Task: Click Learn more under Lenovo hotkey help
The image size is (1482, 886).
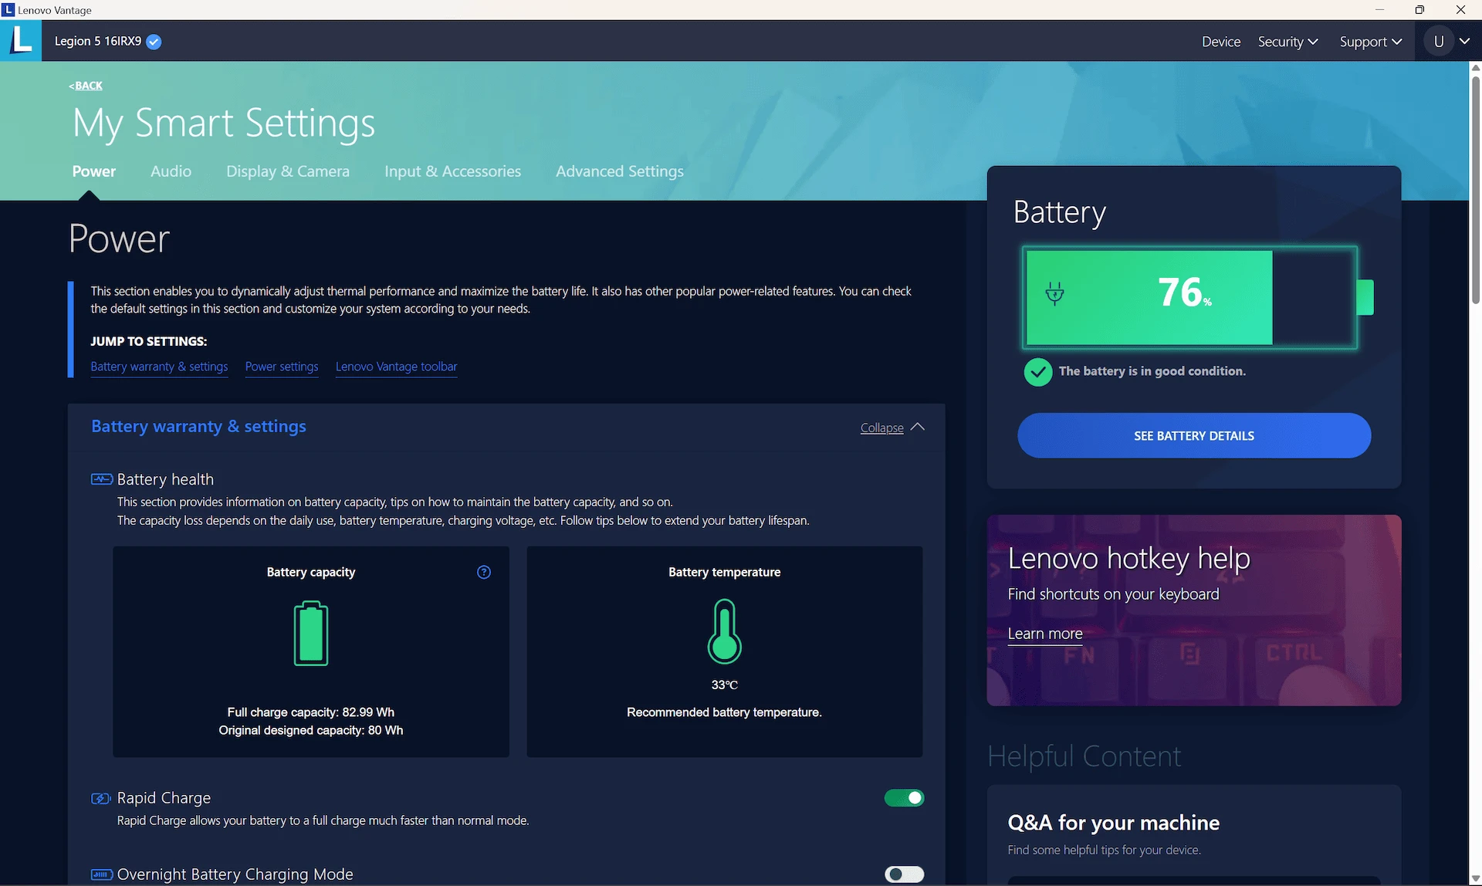Action: pyautogui.click(x=1045, y=634)
